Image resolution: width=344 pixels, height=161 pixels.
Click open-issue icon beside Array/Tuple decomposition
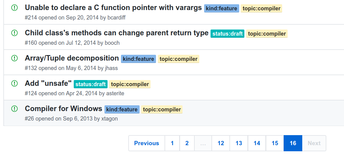(x=14, y=58)
